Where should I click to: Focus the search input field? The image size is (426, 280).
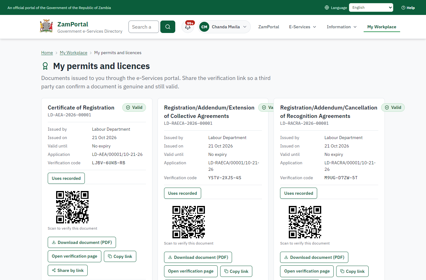pyautogui.click(x=144, y=27)
